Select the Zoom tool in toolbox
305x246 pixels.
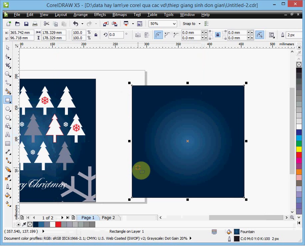click(8, 74)
